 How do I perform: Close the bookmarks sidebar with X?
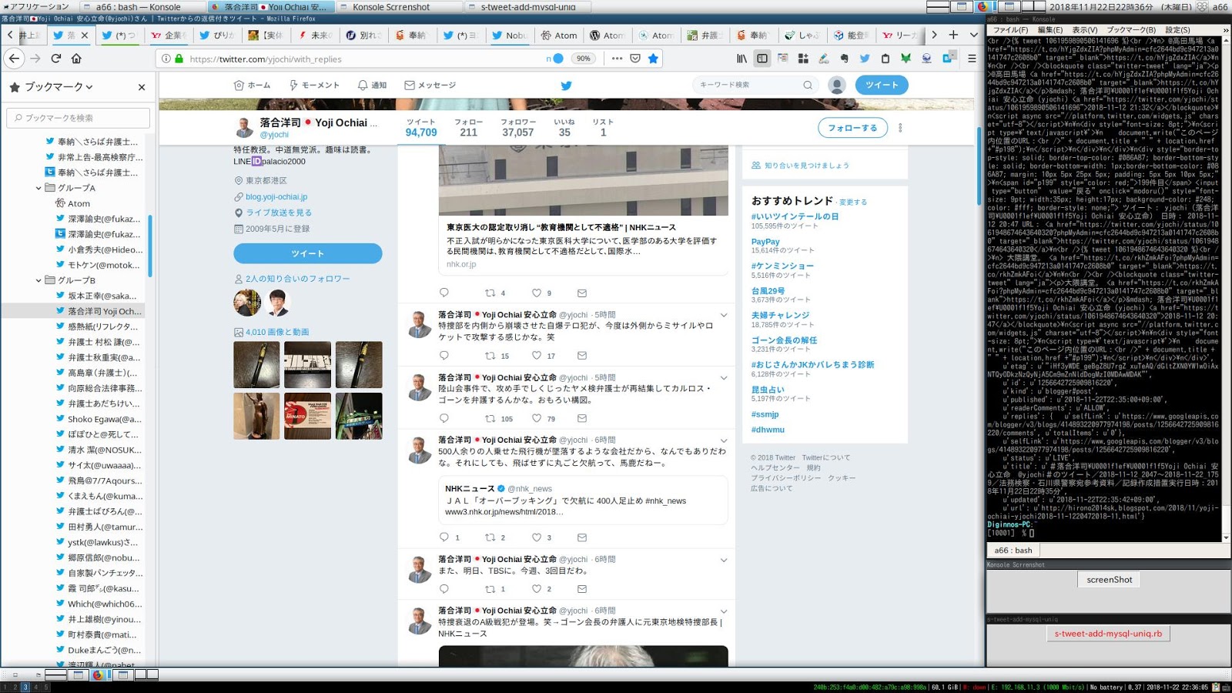pos(142,87)
